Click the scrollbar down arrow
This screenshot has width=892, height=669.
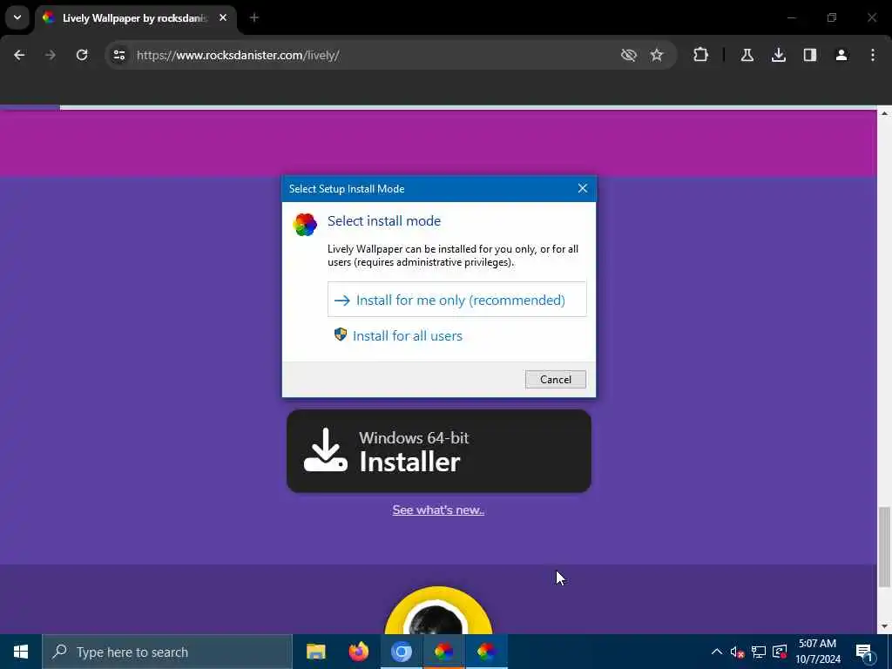[884, 626]
